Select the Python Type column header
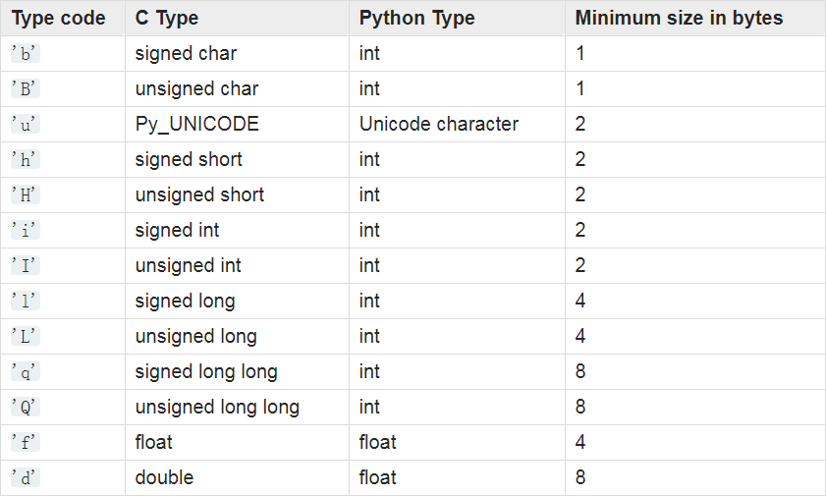The width and height of the screenshot is (826, 496). click(416, 19)
